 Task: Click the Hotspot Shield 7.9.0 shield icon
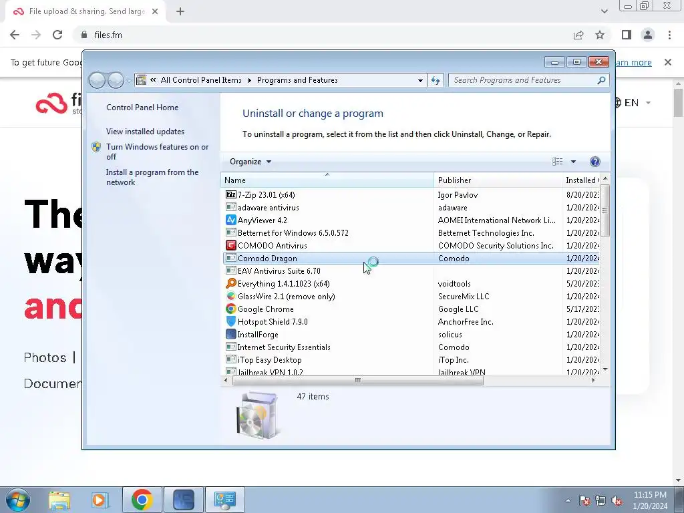point(230,321)
